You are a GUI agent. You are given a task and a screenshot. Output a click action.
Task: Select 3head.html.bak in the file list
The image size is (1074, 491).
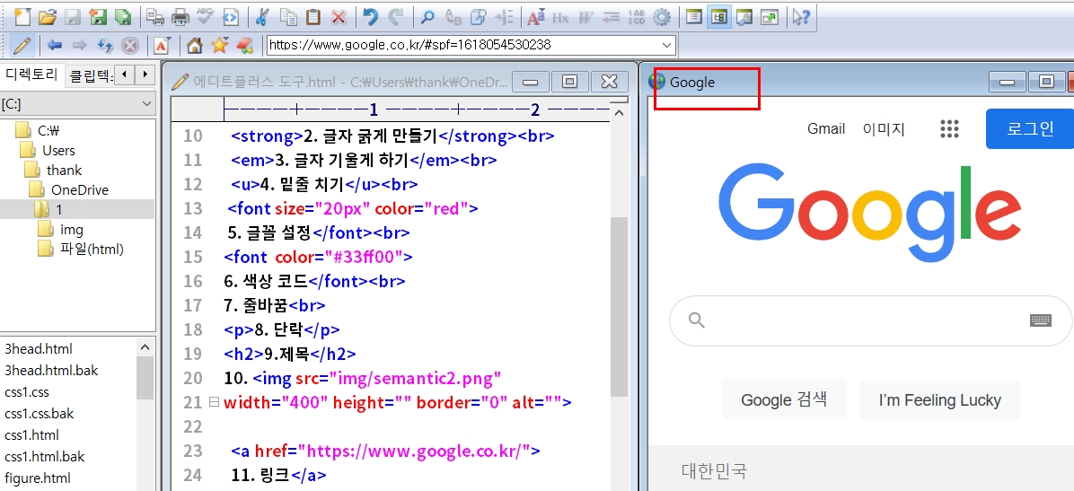(51, 371)
